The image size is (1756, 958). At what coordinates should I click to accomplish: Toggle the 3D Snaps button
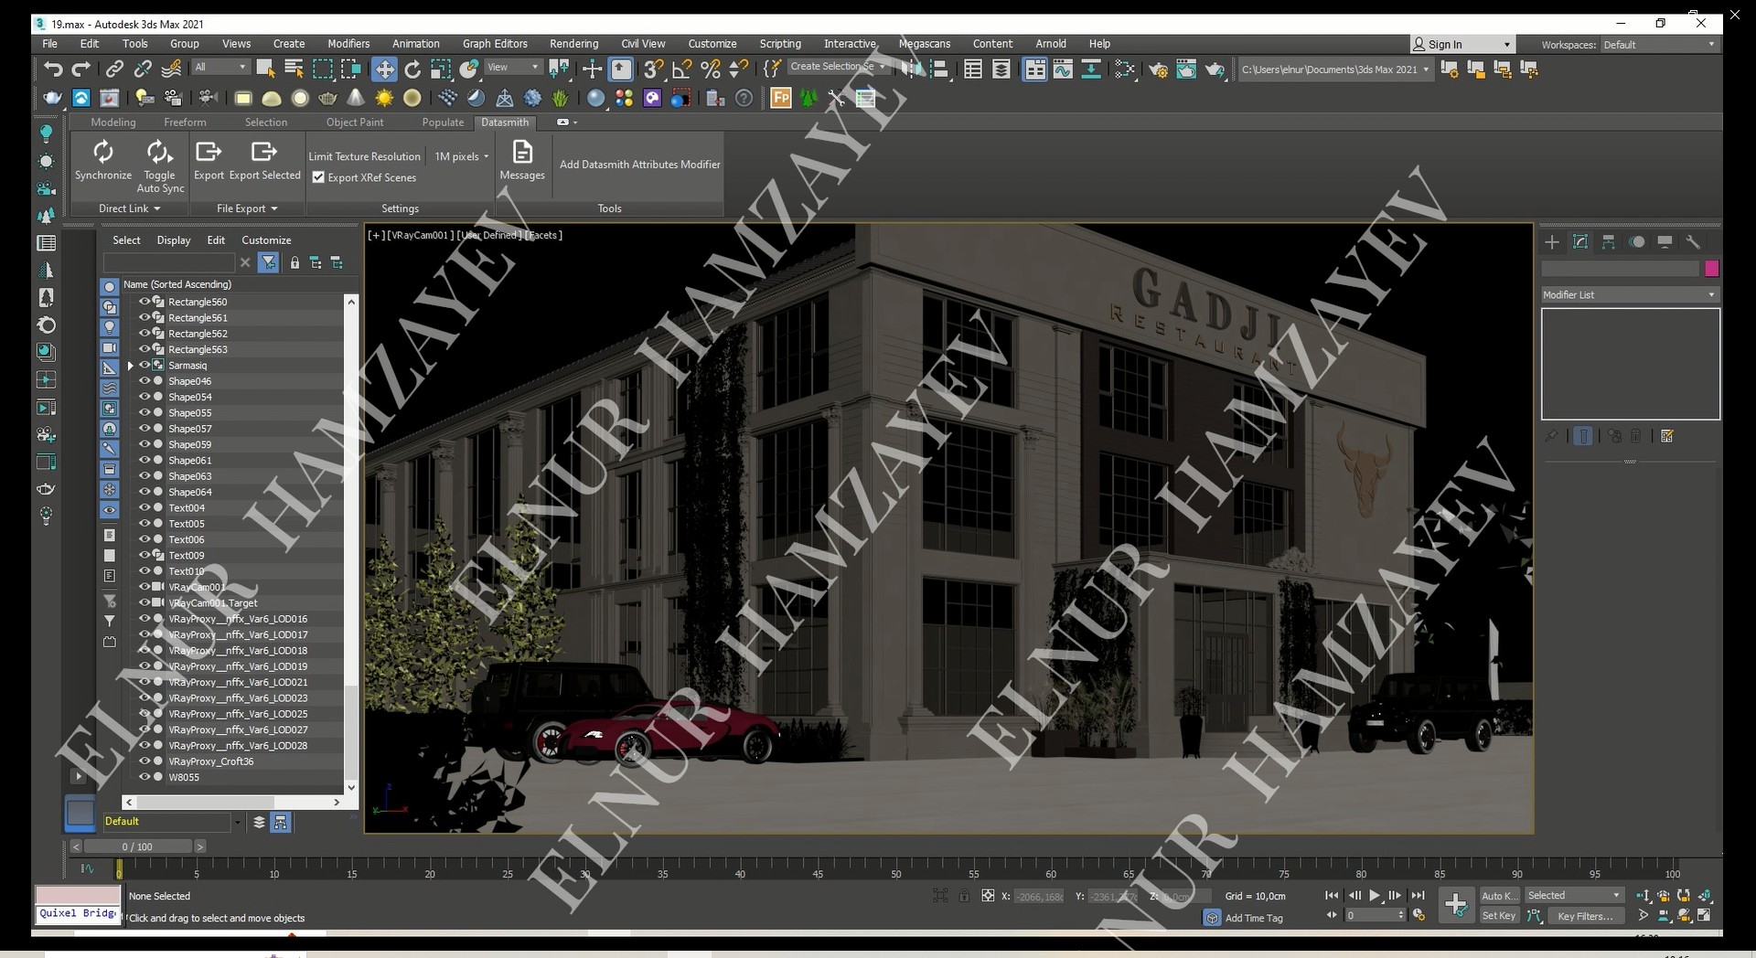pos(653,69)
